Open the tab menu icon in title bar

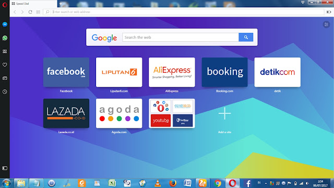(303, 2)
